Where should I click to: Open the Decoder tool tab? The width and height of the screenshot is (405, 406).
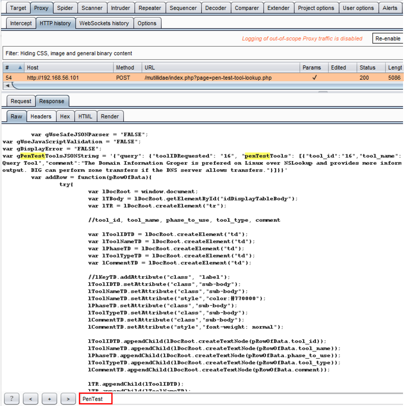tap(216, 8)
